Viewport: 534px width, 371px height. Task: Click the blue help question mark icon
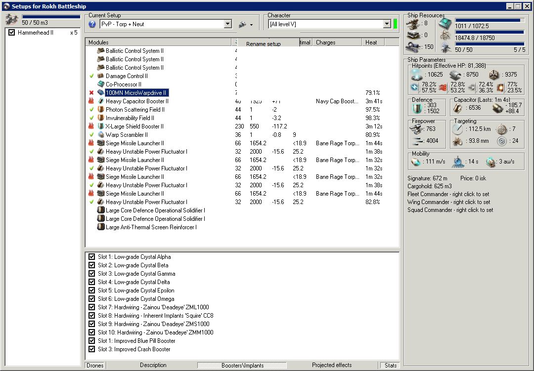click(x=92, y=24)
